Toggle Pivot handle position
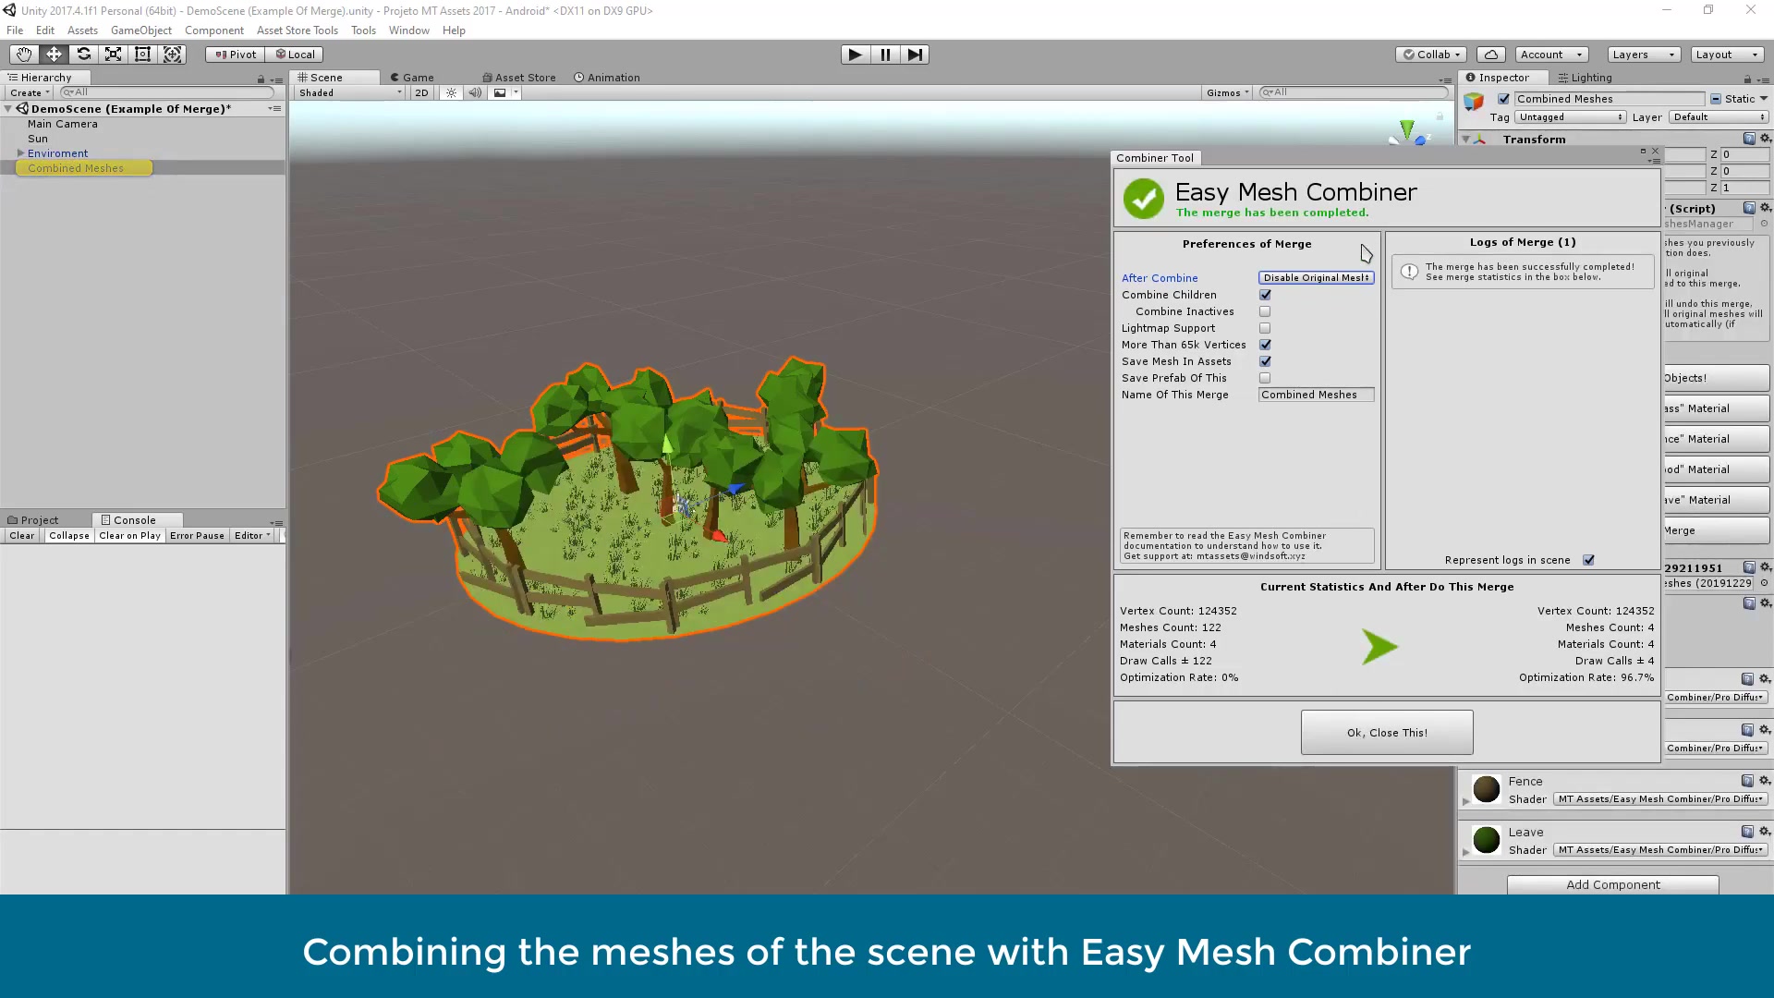Viewport: 1774px width, 998px height. 236,55
